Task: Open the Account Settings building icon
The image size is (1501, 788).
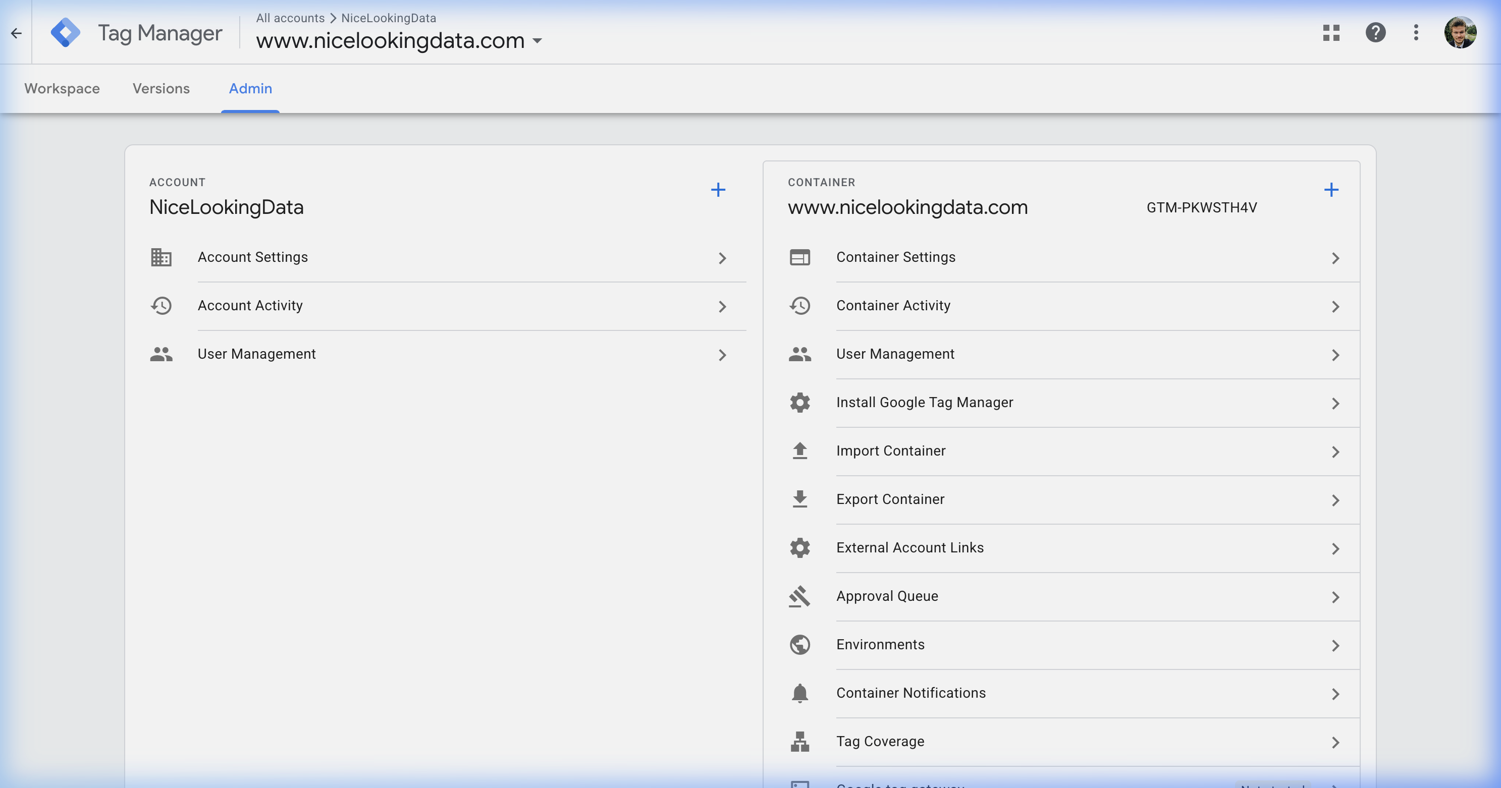Action: click(x=161, y=257)
